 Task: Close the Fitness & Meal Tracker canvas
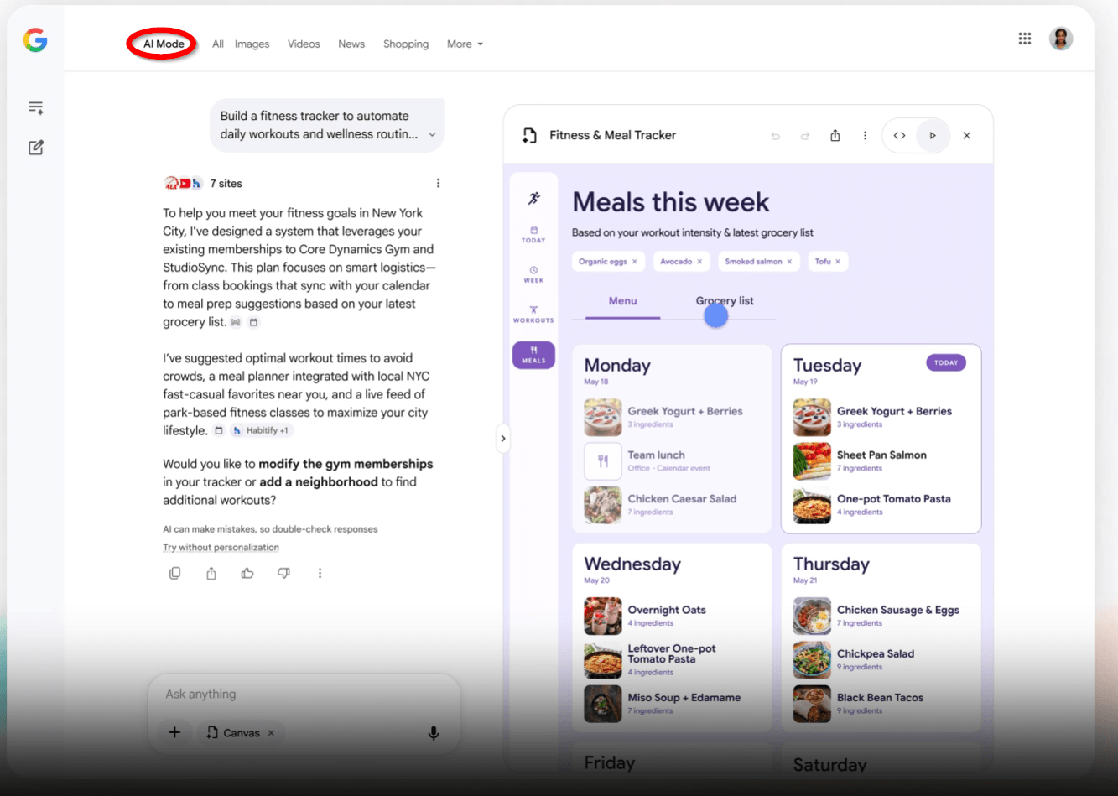pyautogui.click(x=966, y=136)
